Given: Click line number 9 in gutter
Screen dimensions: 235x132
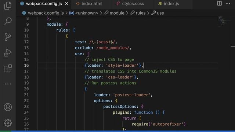Looking at the screenshot, I should click(x=28, y=24).
